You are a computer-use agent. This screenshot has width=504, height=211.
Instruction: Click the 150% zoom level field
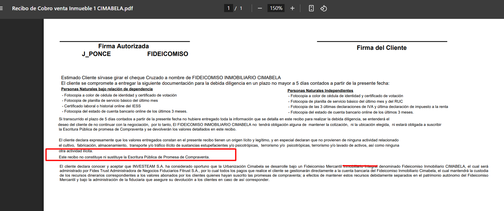(276, 8)
